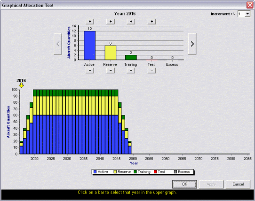Screen dimensions: 255x201
Task: Increase Active aircraft with plus button
Action: (x=90, y=22)
